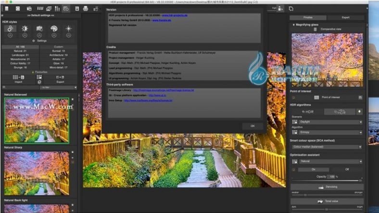Open the hdr-projects website link in Version box

[175, 15]
